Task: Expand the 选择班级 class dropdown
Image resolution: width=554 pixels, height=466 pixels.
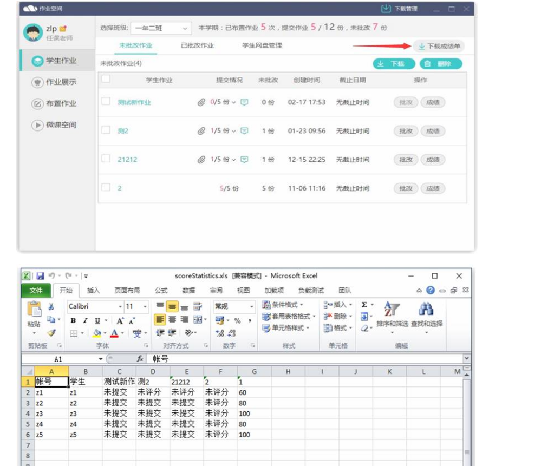Action: pyautogui.click(x=161, y=28)
